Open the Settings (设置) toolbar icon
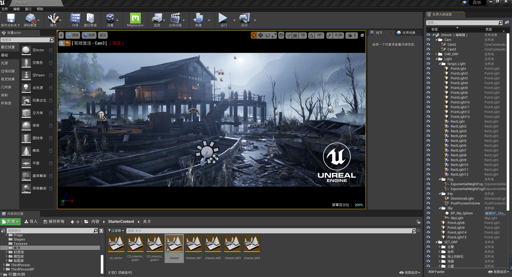512x277 pixels. click(110, 18)
